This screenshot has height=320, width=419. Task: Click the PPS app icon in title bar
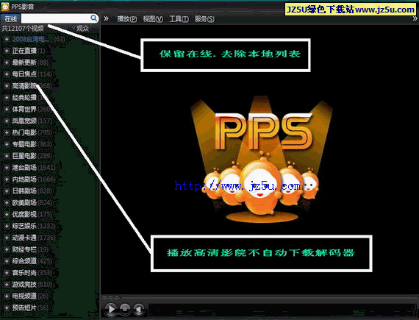[x=5, y=7]
